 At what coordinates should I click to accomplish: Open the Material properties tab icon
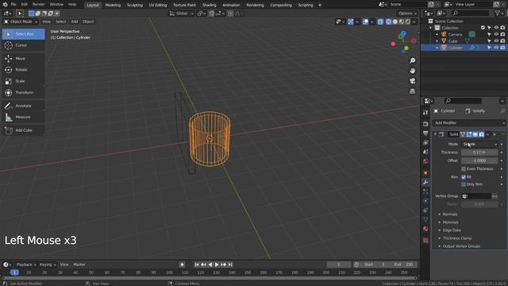pyautogui.click(x=425, y=229)
